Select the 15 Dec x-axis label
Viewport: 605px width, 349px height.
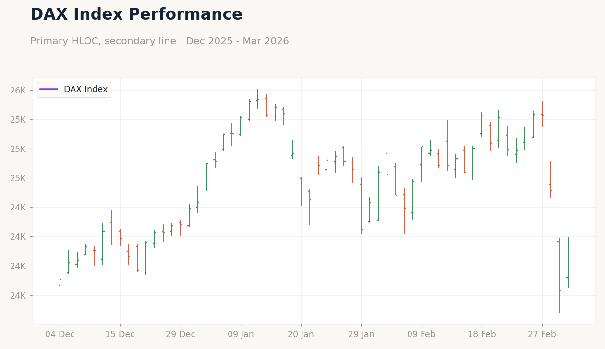coord(120,335)
